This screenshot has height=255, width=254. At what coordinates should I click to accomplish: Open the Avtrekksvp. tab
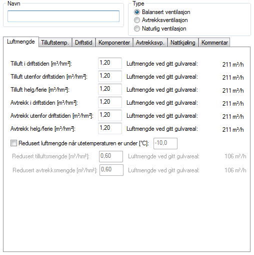[150, 43]
